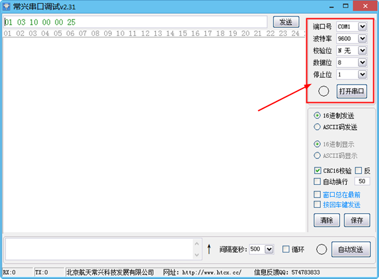The image size is (379, 279).
Task: Click the 自动发送 button
Action: click(351, 249)
